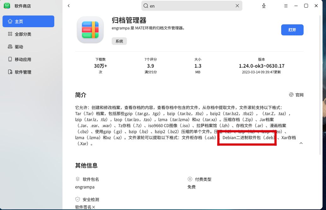Collapse the 简介 description with chevron
The height and width of the screenshot is (210, 326).
pos(301,143)
